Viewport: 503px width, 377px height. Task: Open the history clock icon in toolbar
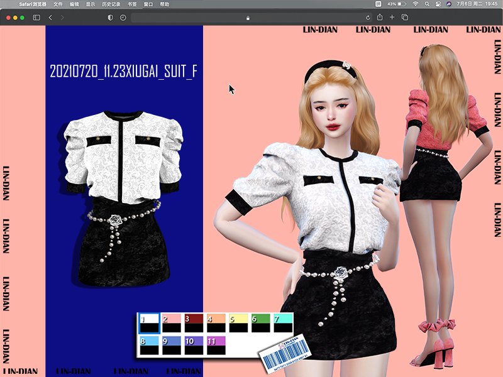click(123, 18)
